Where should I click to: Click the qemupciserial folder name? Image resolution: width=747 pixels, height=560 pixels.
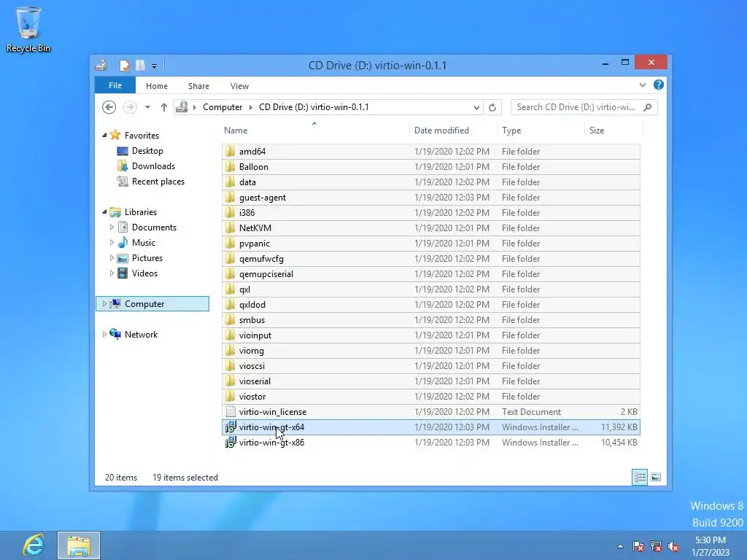pyautogui.click(x=266, y=274)
